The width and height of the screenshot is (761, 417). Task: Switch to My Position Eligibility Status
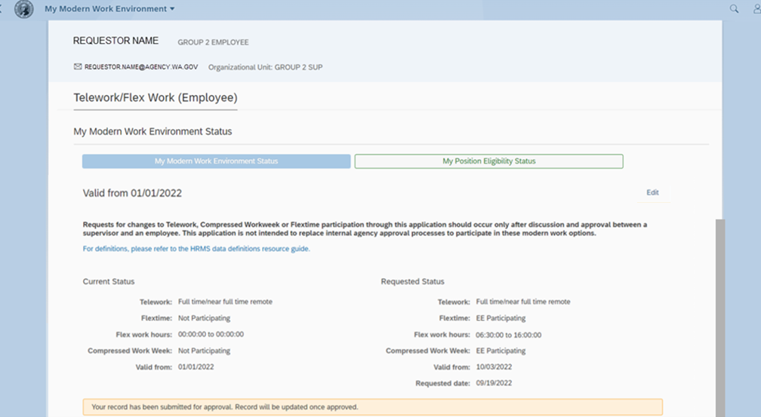click(x=488, y=161)
